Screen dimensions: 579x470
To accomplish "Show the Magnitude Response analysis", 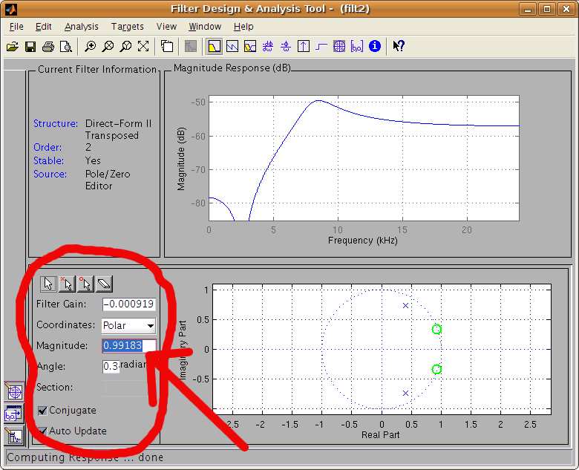I will tap(215, 47).
